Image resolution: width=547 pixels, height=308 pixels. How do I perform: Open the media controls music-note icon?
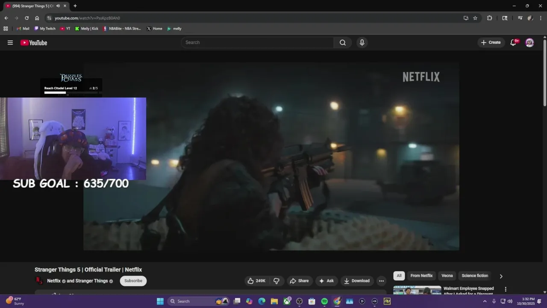[520, 18]
